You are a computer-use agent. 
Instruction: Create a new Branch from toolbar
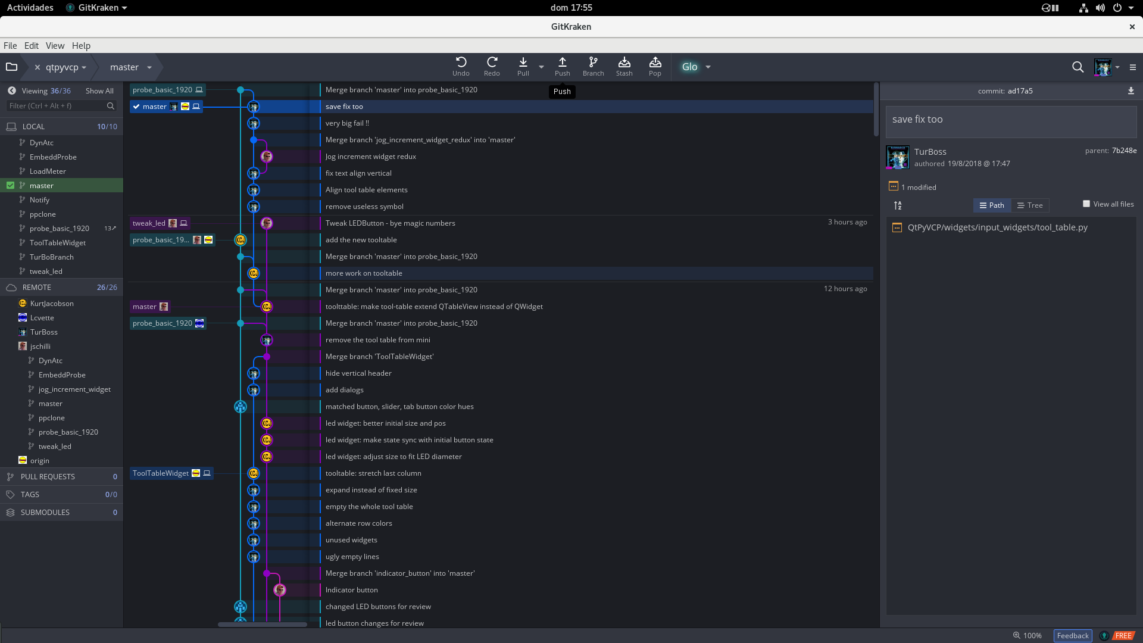(x=593, y=66)
